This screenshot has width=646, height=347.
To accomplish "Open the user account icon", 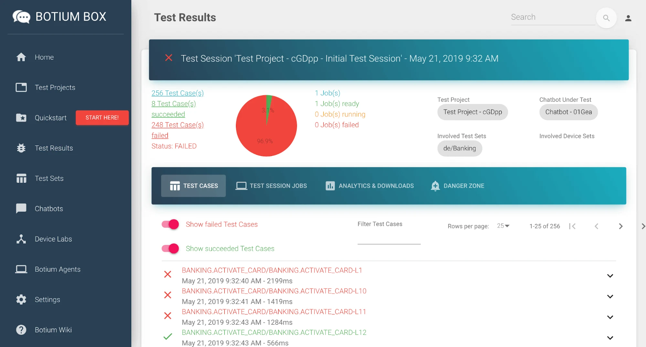I will (x=628, y=18).
